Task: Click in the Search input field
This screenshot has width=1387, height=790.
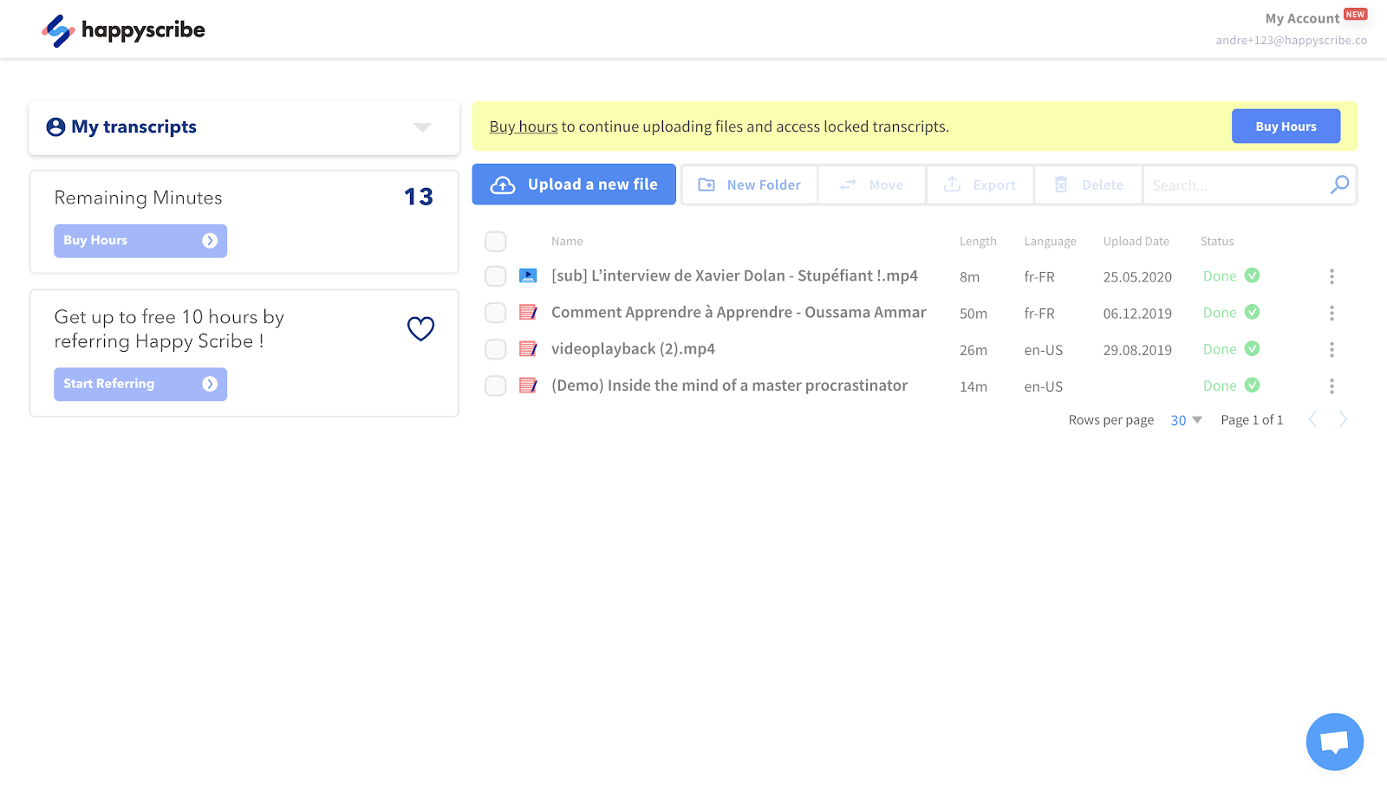Action: pos(1235,185)
